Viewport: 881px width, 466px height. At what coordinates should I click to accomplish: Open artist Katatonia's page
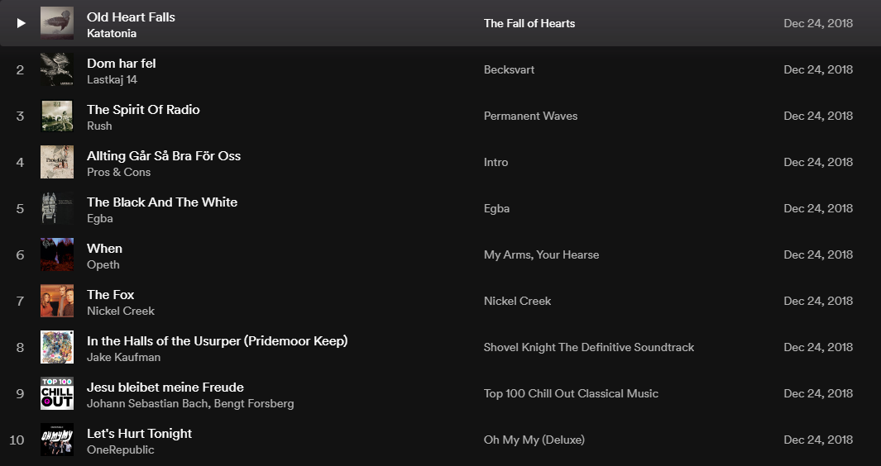112,34
